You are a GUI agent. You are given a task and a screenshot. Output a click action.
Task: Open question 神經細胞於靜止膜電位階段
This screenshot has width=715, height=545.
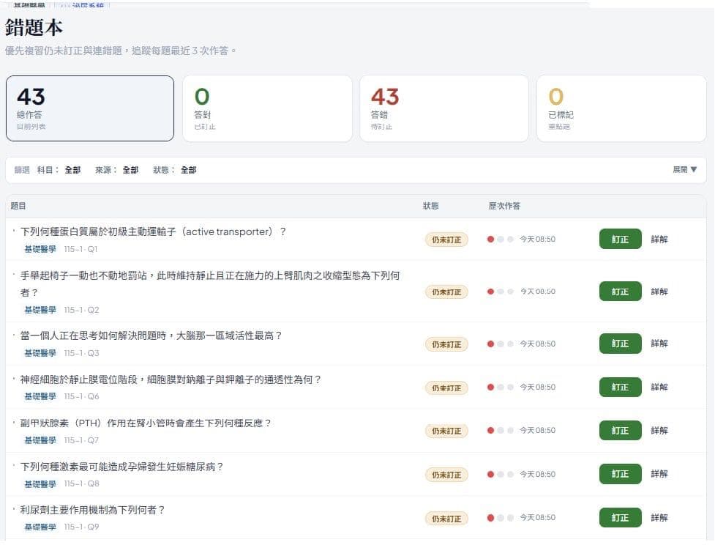[x=171, y=379]
